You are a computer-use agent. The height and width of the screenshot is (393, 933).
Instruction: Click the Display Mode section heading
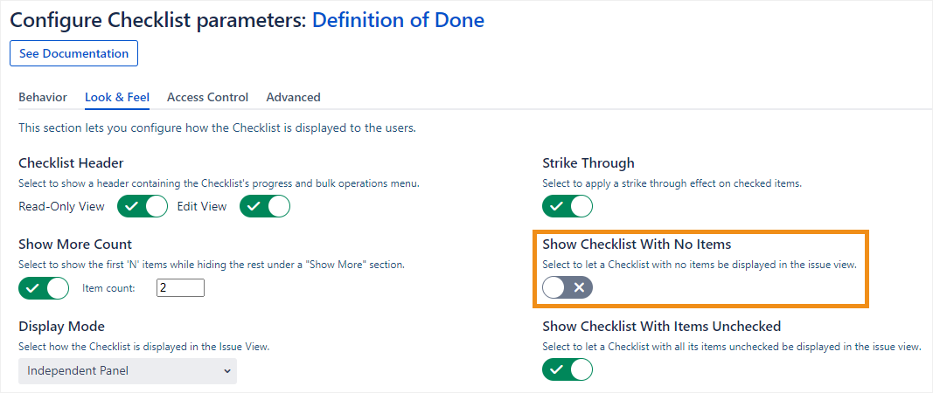click(x=61, y=327)
